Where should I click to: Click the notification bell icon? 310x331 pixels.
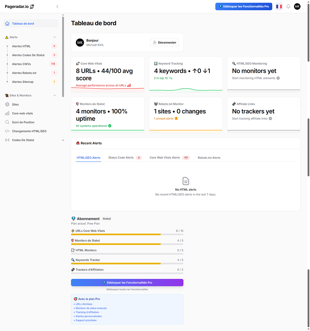pyautogui.click(x=288, y=6)
